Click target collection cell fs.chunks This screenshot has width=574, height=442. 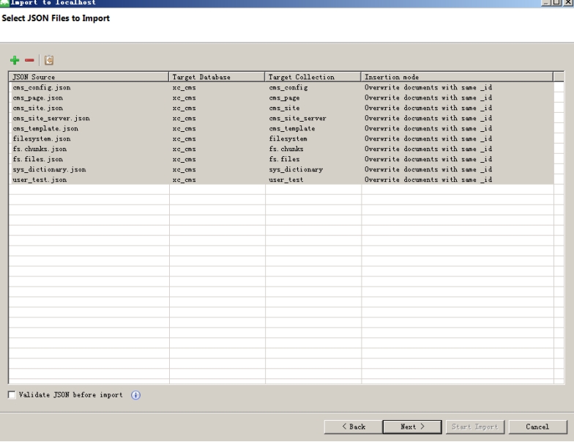point(313,150)
